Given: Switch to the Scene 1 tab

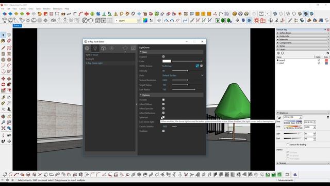Looking at the screenshot, I should 17,25.
